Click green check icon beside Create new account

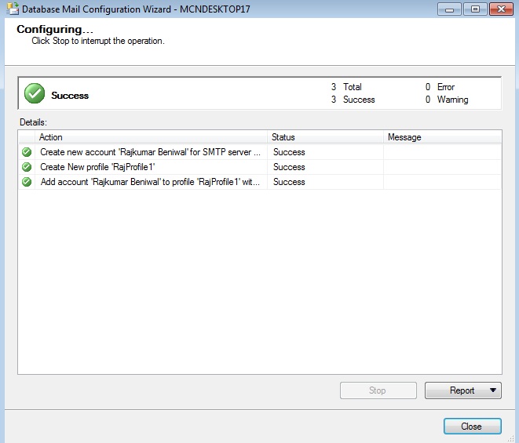pyautogui.click(x=27, y=152)
